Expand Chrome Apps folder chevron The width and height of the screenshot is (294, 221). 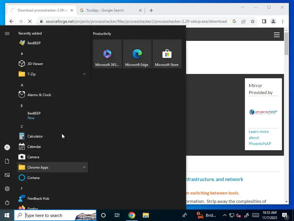coord(84,167)
